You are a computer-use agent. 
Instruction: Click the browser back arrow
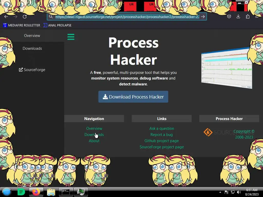click(x=6, y=17)
